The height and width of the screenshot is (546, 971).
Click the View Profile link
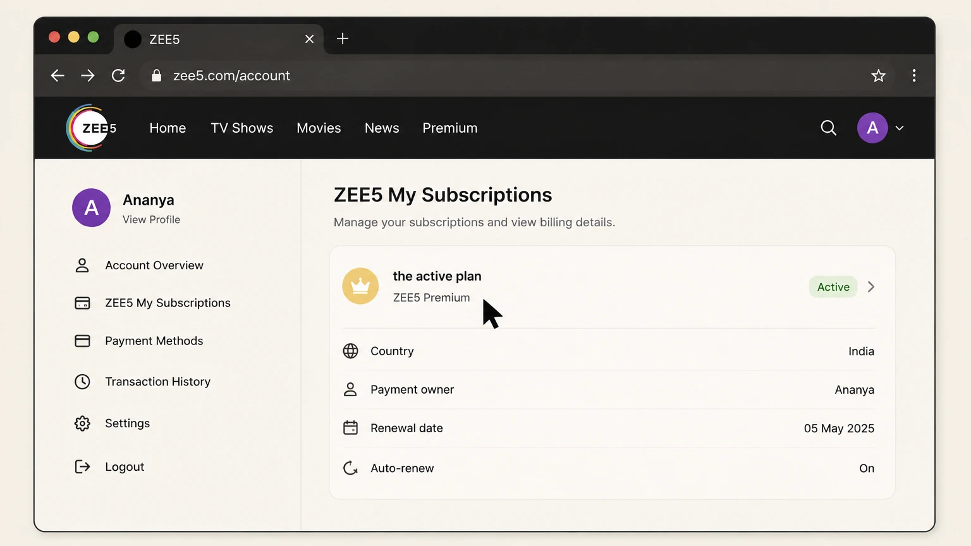pyautogui.click(x=151, y=219)
